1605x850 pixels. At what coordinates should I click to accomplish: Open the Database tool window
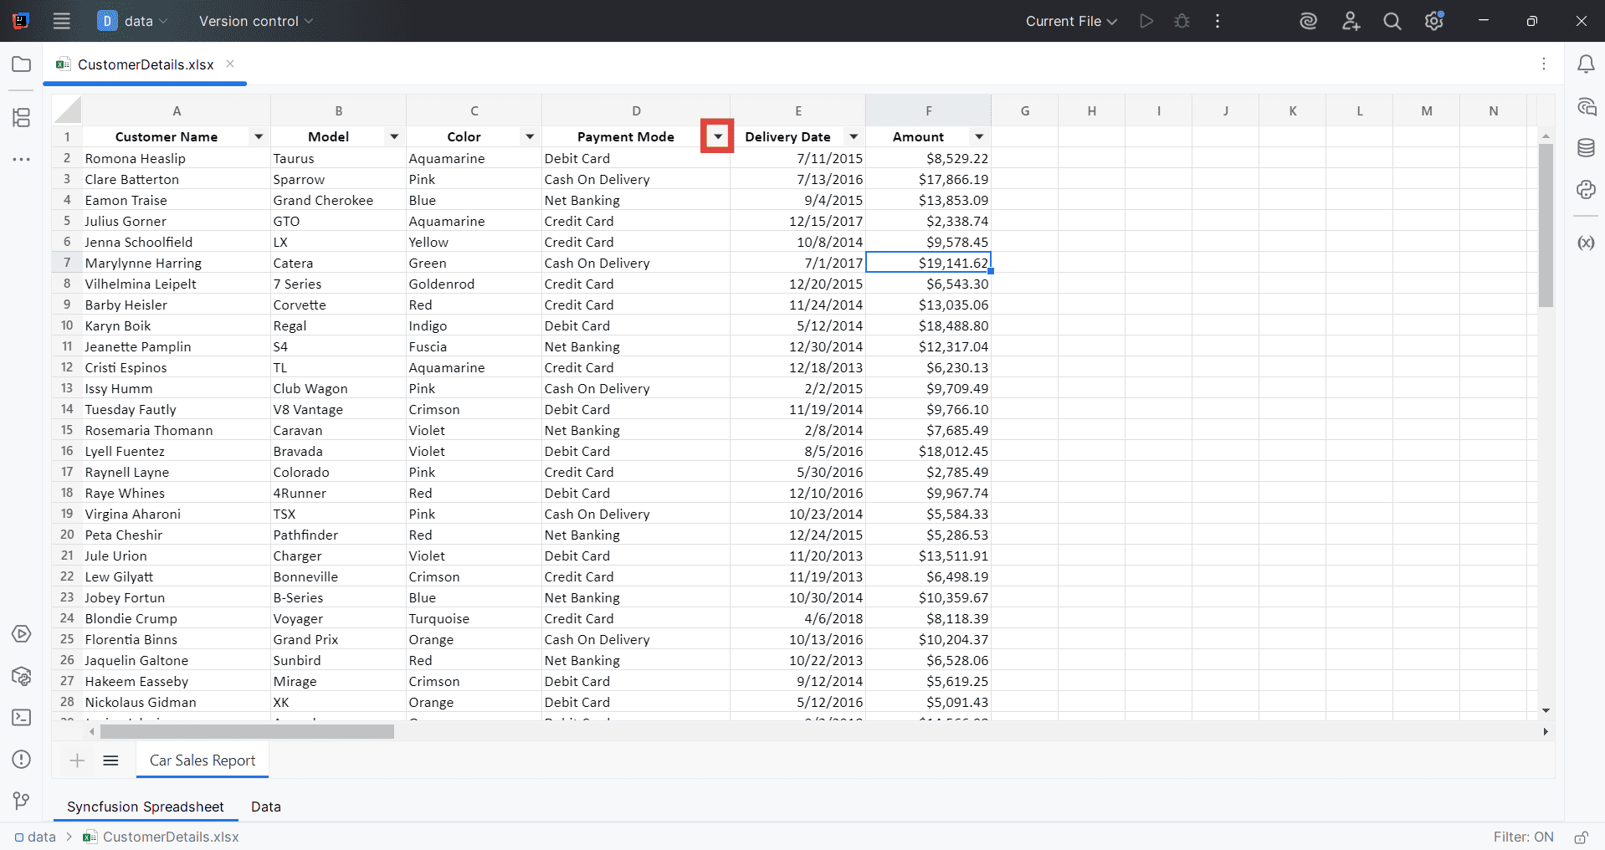pyautogui.click(x=1587, y=148)
